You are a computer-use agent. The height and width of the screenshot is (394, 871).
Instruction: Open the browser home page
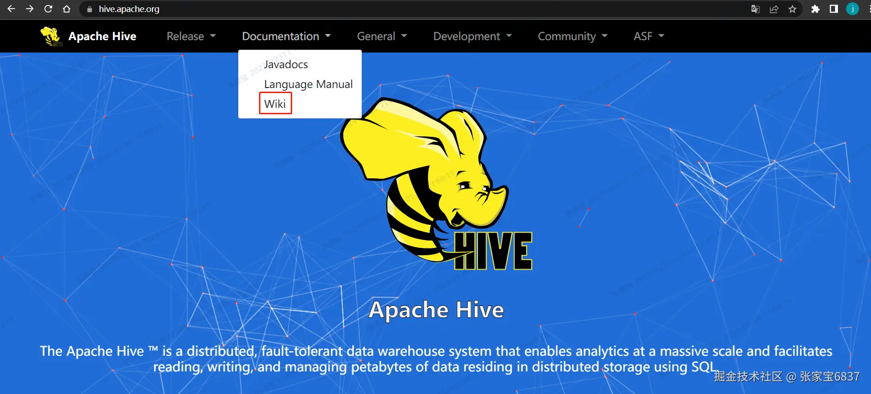(x=66, y=9)
